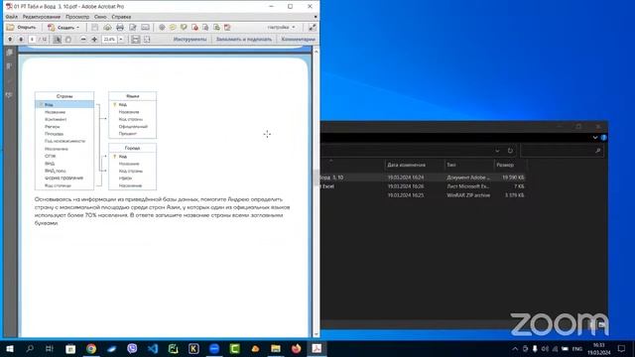Choose the hand pan tool
Image resolution: width=635 pixels, height=357 pixels.
68,40
